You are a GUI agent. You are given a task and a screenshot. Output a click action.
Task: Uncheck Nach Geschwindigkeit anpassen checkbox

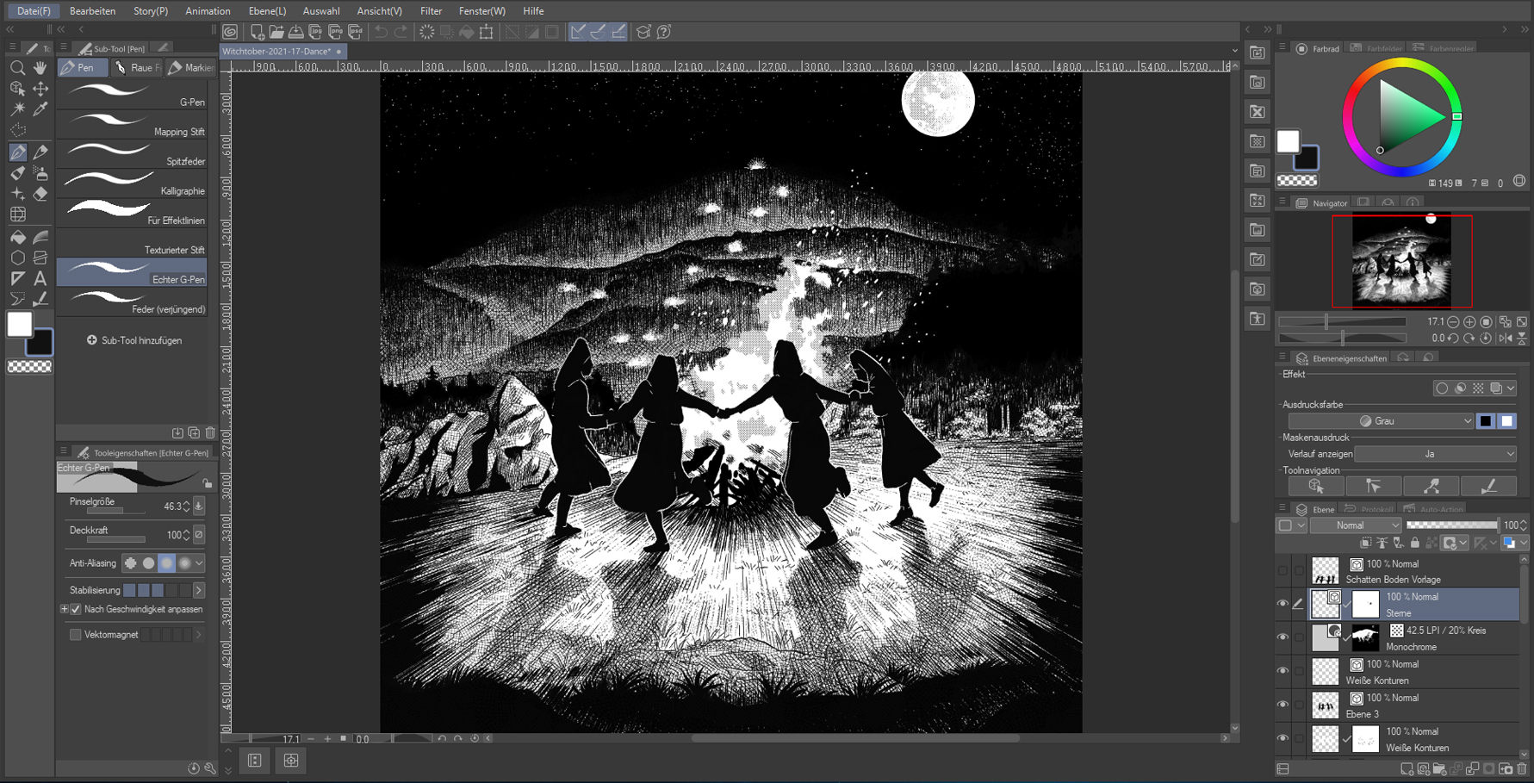point(76,609)
